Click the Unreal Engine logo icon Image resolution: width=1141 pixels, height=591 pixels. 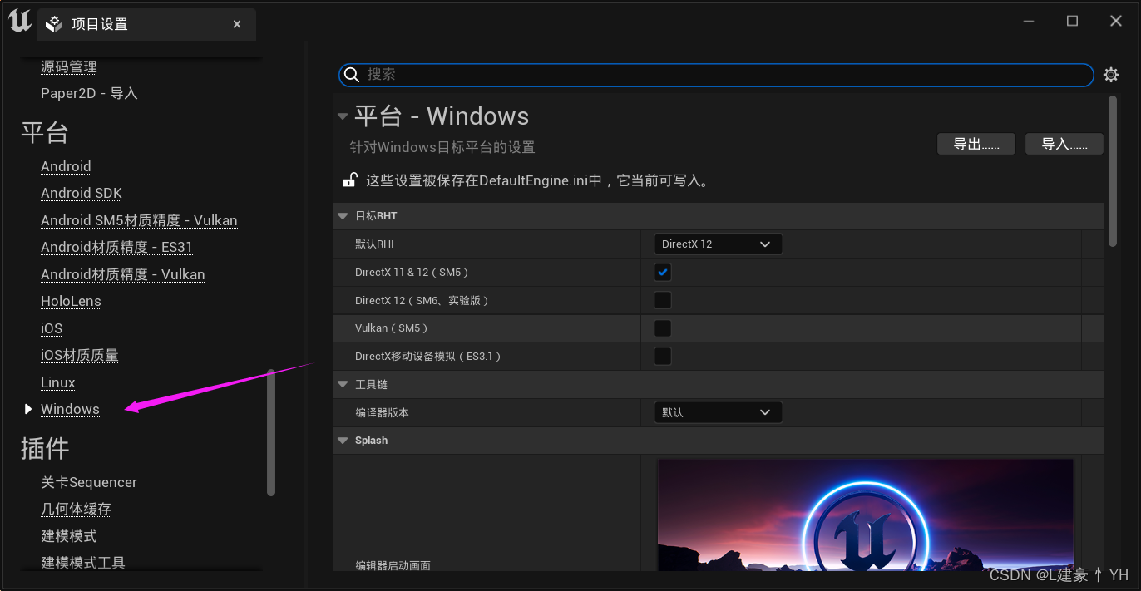click(x=19, y=21)
